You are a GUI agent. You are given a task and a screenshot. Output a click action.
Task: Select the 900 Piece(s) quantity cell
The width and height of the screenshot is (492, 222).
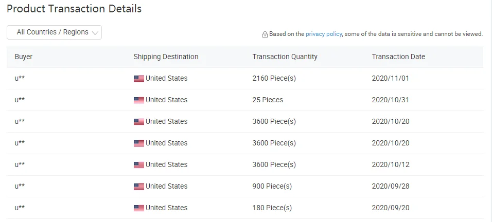(272, 186)
